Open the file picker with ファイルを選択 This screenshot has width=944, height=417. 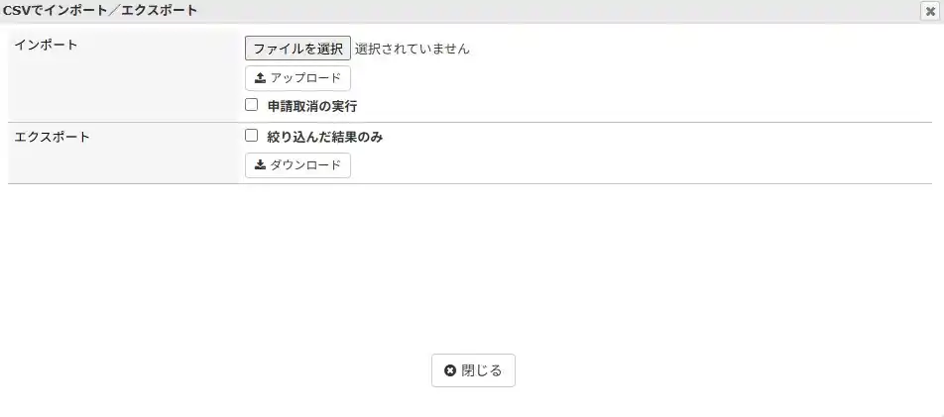click(297, 48)
